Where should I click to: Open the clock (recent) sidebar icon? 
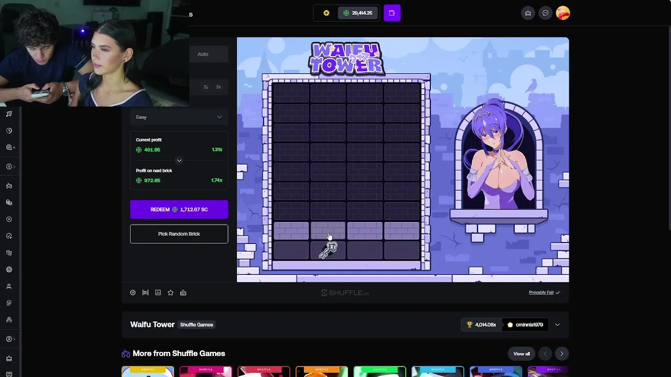(x=9, y=130)
